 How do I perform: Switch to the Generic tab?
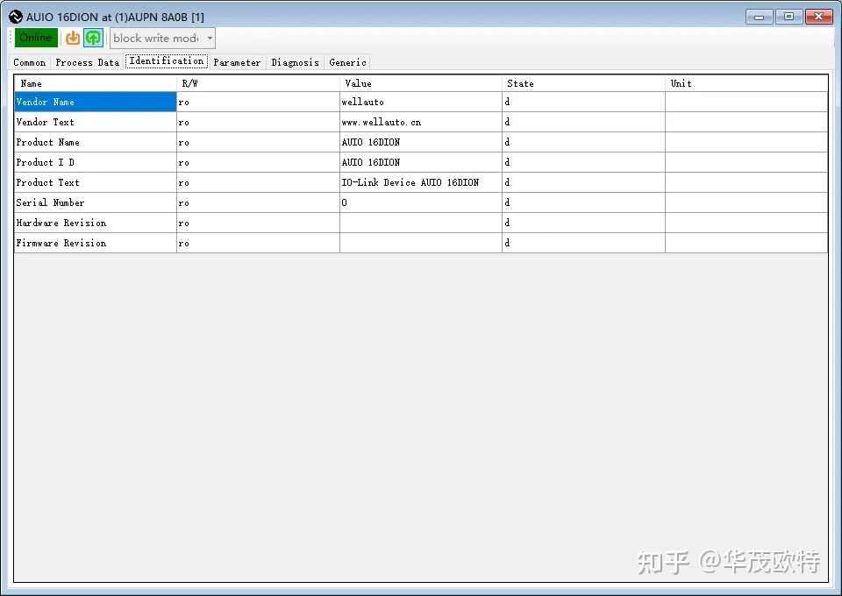click(346, 62)
